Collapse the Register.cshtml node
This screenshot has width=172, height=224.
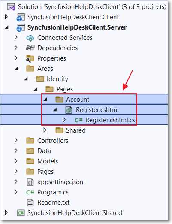pyautogui.click(x=55, y=110)
